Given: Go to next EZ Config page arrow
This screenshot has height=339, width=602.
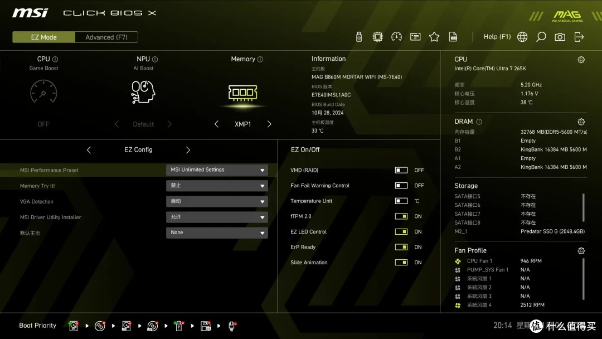Looking at the screenshot, I should [x=188, y=150].
